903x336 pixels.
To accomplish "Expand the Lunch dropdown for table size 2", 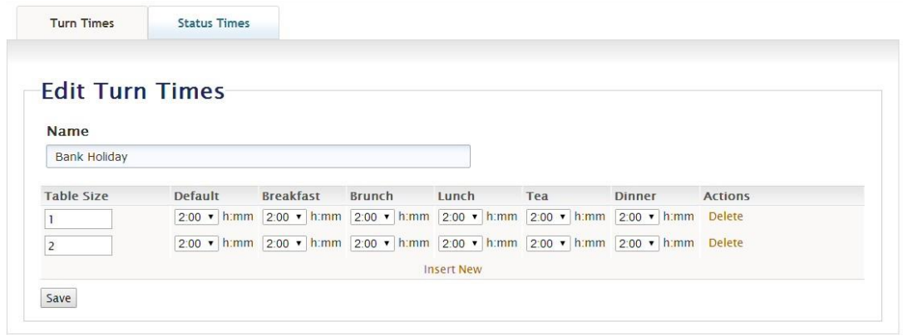I will 460,244.
